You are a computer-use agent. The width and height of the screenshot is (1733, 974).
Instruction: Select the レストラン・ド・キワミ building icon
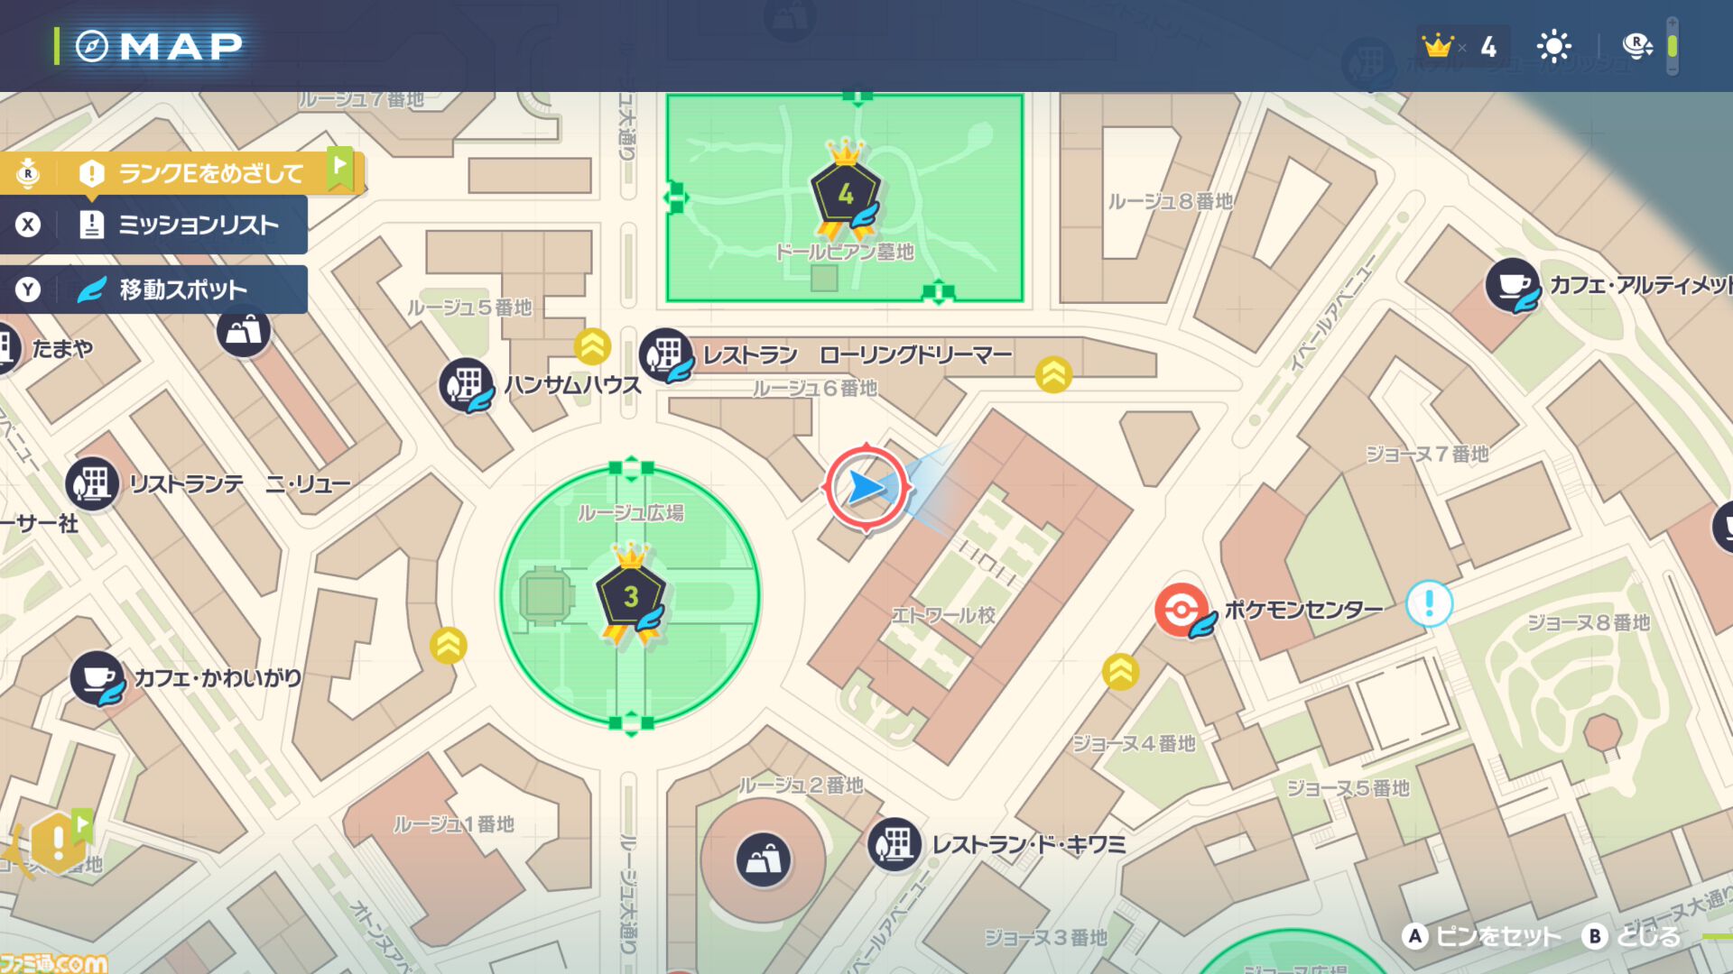click(x=894, y=845)
